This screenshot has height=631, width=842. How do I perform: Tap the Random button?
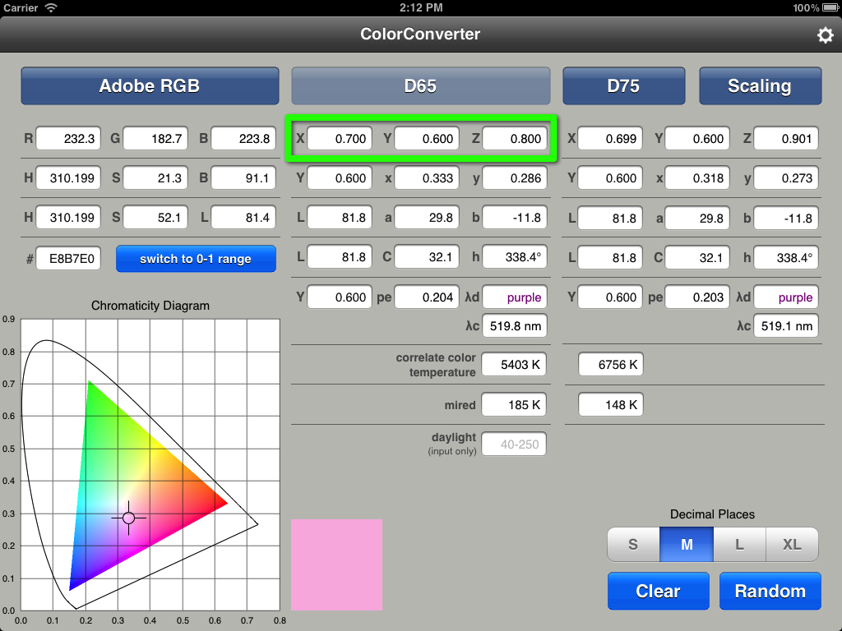pos(770,591)
